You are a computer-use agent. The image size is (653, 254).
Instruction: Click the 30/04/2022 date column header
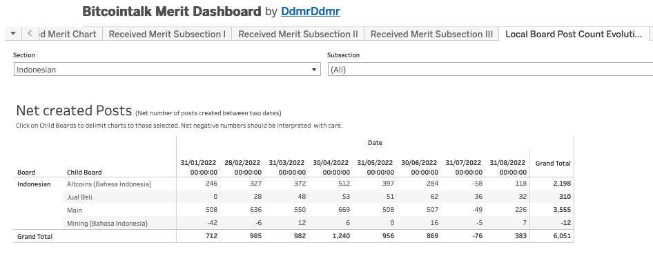point(331,168)
